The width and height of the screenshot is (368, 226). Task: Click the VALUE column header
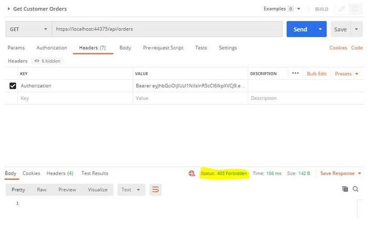coord(141,74)
